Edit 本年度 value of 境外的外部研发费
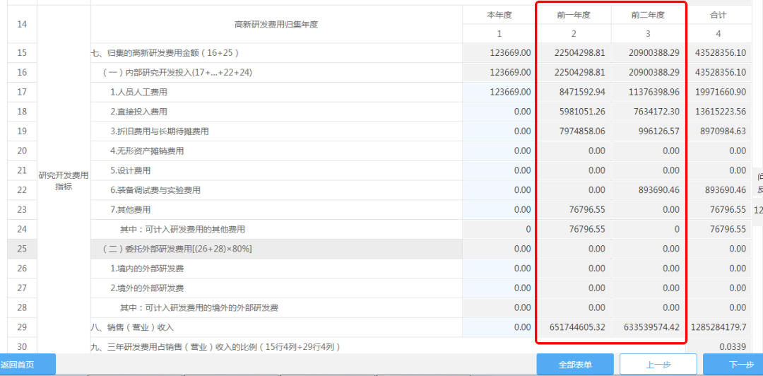The image size is (763, 376). (x=499, y=288)
